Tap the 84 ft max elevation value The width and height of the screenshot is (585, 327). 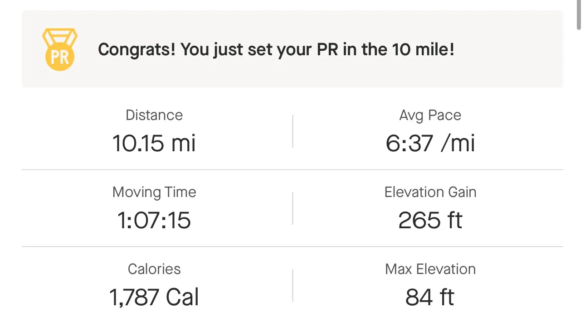click(430, 297)
